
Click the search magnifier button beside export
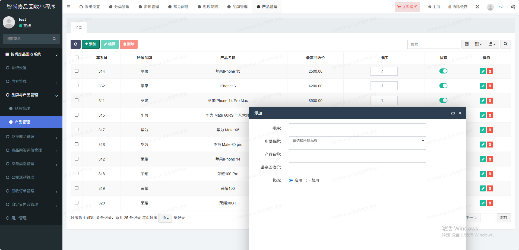[x=505, y=44]
